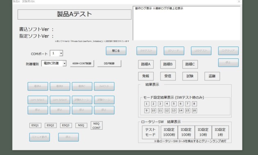Open the 400M-CONT制御 button
This screenshot has height=155, width=258.
(x=82, y=64)
